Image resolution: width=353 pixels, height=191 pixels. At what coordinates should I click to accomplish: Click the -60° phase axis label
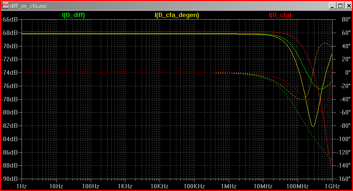(x=344, y=112)
